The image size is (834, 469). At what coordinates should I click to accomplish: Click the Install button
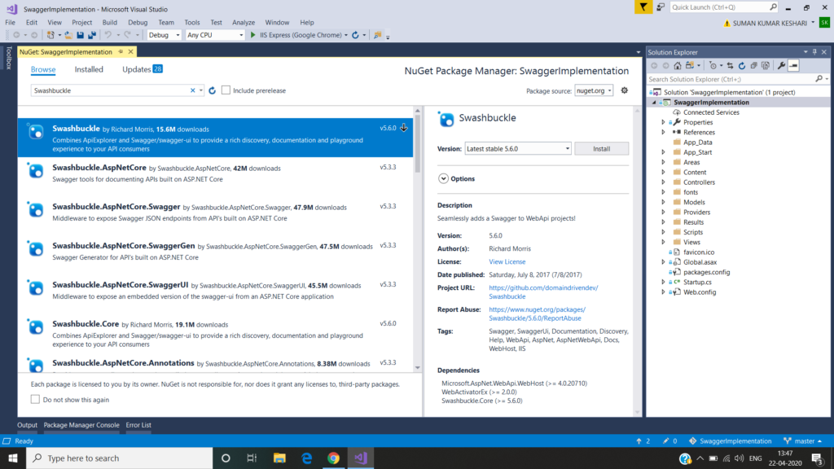click(x=602, y=149)
